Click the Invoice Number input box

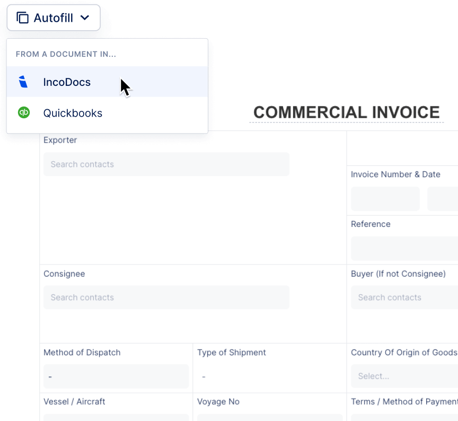click(385, 199)
